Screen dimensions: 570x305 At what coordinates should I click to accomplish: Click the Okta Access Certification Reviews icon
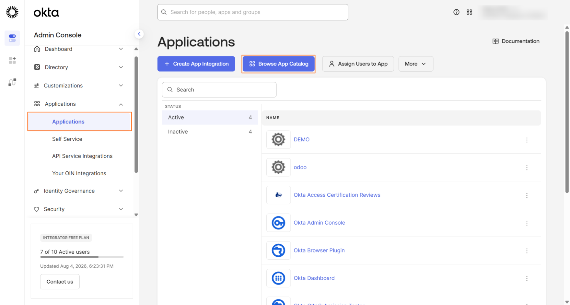point(278,195)
